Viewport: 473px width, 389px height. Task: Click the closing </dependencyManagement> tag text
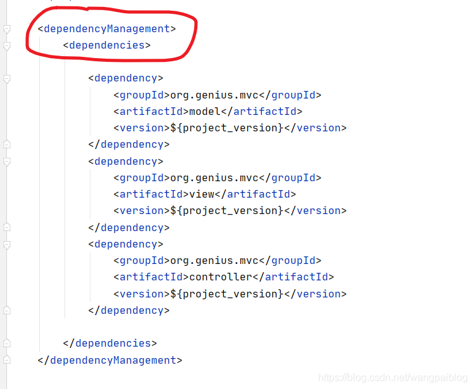[110, 360]
